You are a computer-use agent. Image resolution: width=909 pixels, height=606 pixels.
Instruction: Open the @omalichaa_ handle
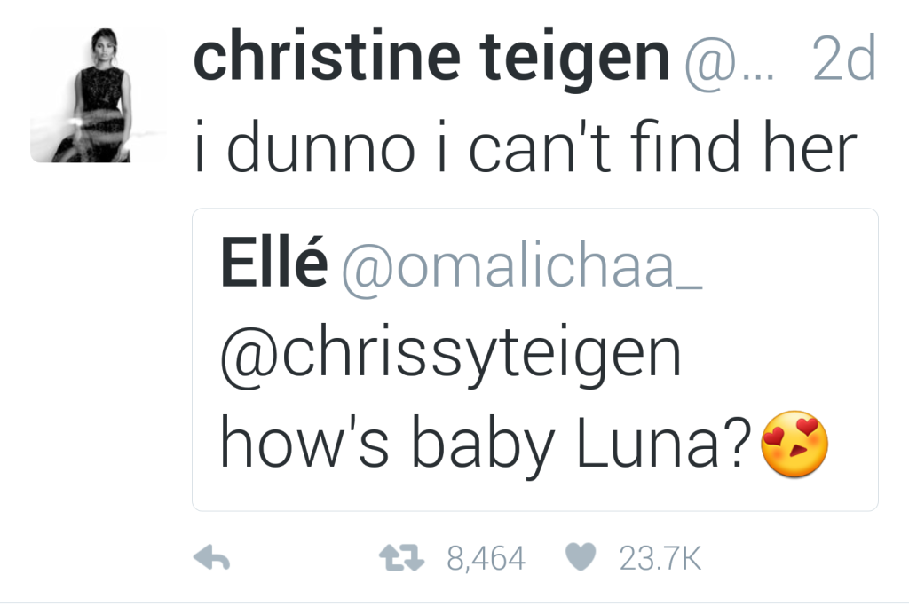click(522, 268)
